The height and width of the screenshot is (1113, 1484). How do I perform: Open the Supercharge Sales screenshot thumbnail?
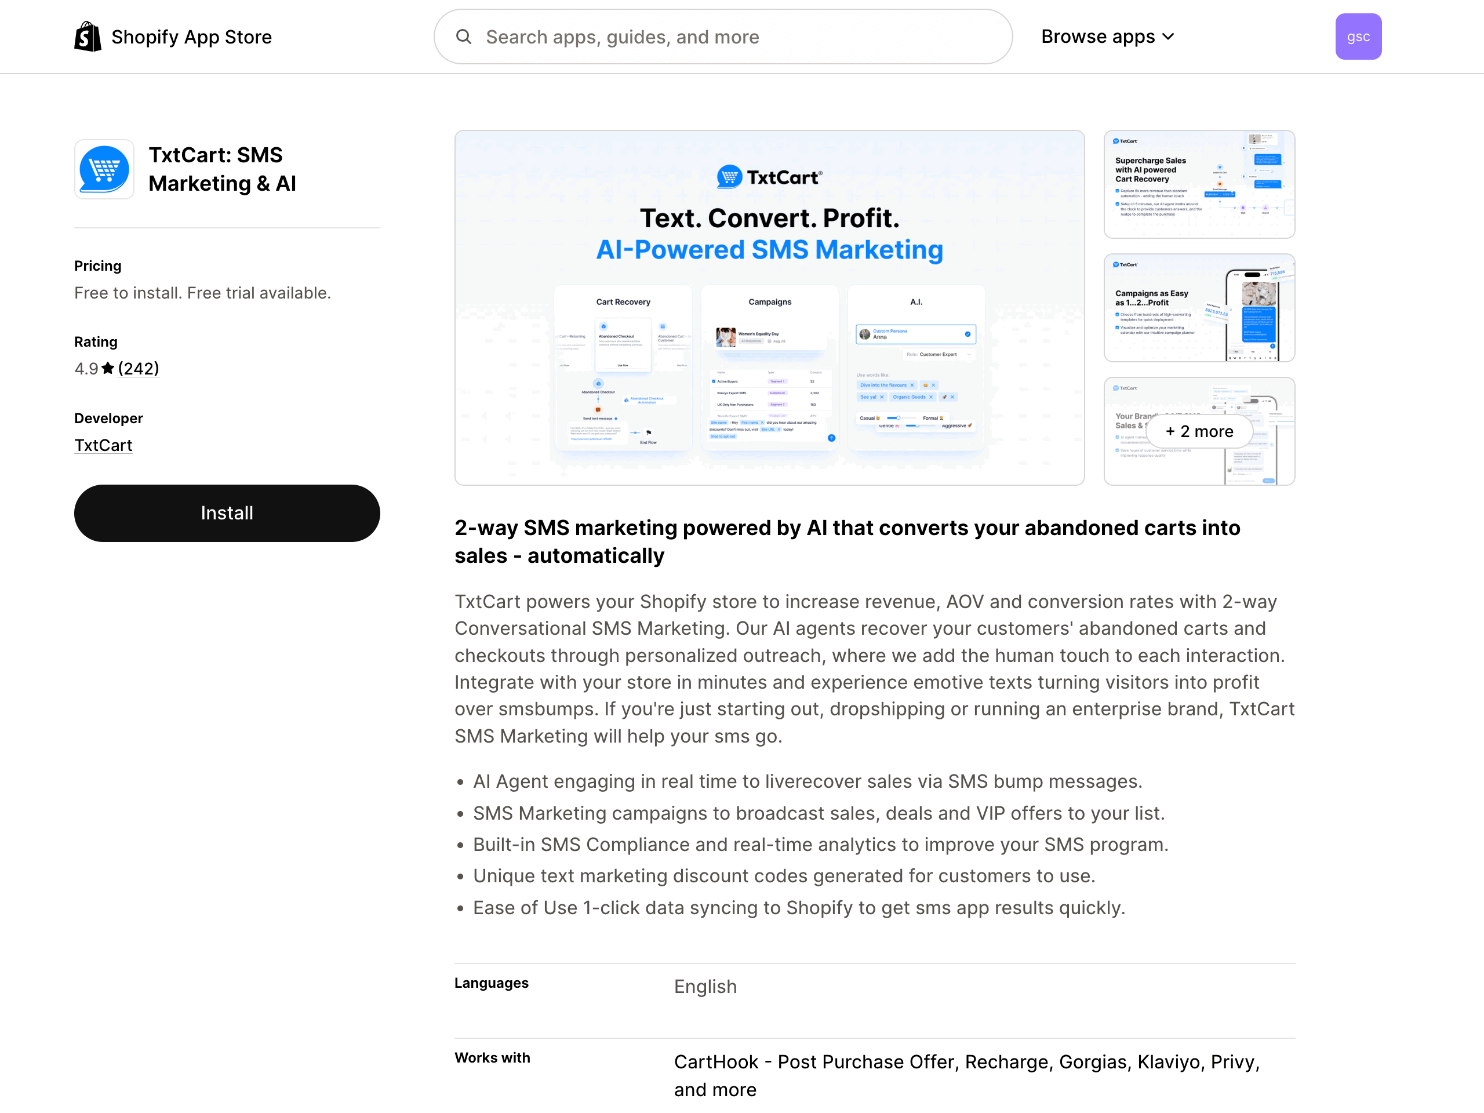tap(1198, 184)
